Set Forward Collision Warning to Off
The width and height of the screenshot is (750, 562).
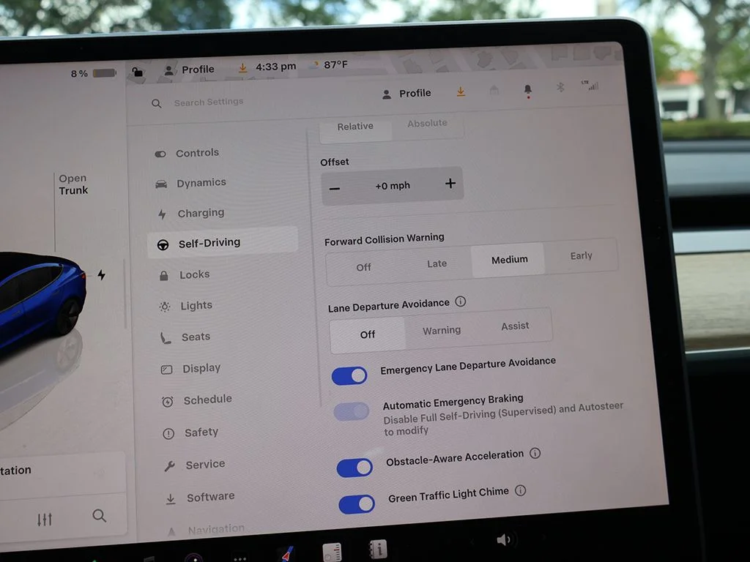click(363, 268)
